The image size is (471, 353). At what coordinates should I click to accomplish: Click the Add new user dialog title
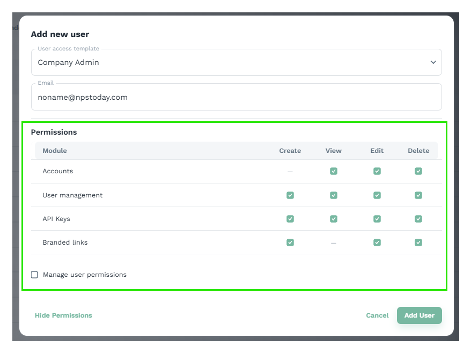pos(60,34)
